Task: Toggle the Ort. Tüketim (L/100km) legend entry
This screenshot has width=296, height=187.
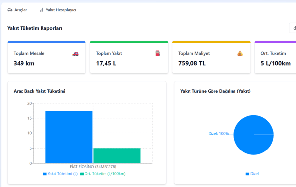Action: click(x=103, y=174)
